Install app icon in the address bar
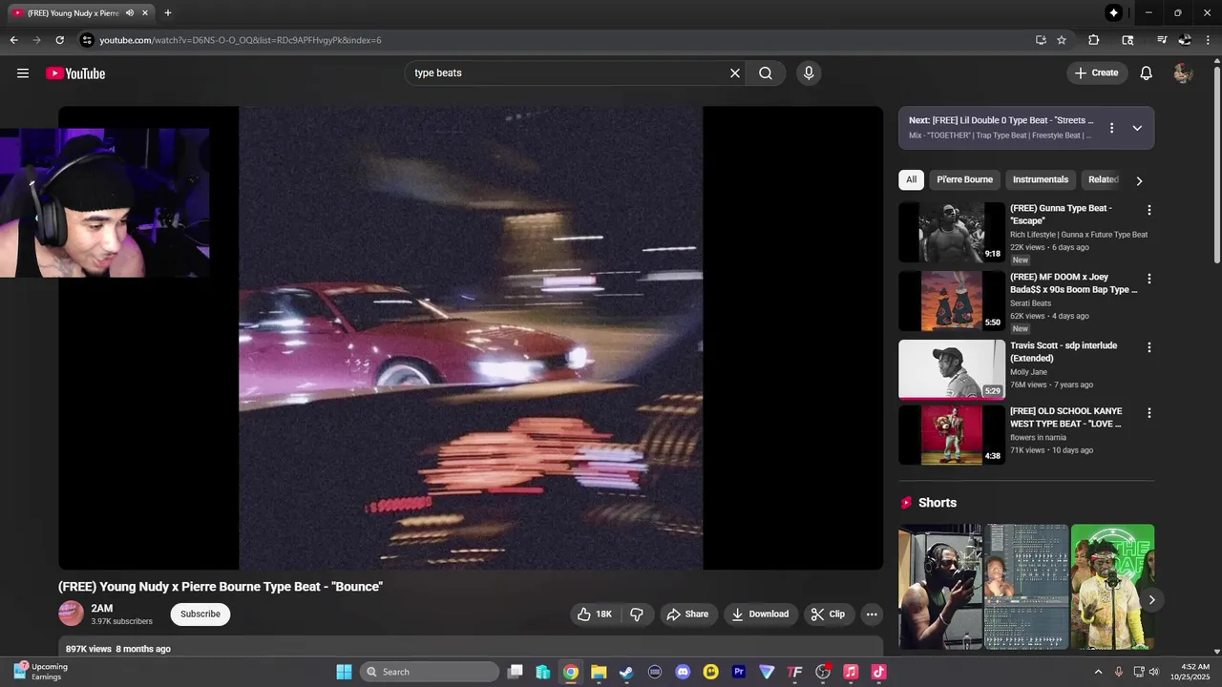Image resolution: width=1222 pixels, height=687 pixels. point(1041,40)
